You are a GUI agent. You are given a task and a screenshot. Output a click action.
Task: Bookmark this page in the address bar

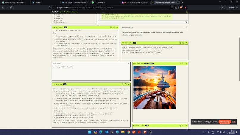click(x=50, y=7)
